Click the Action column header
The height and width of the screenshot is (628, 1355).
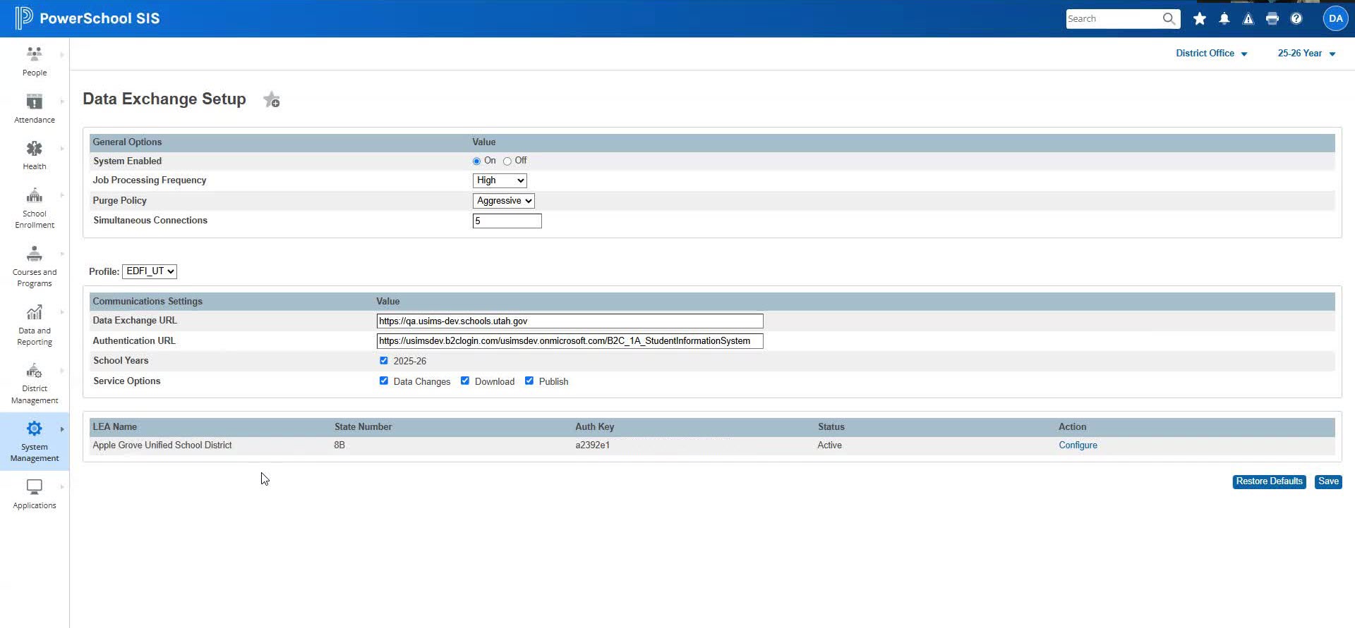click(x=1072, y=427)
